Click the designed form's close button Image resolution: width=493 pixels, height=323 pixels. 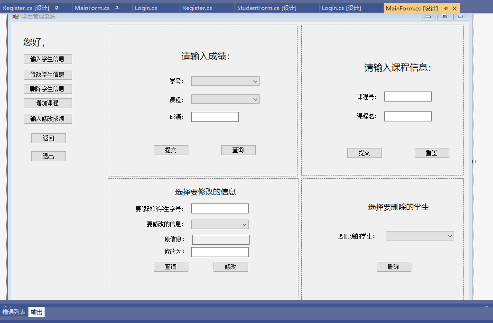tap(461, 16)
